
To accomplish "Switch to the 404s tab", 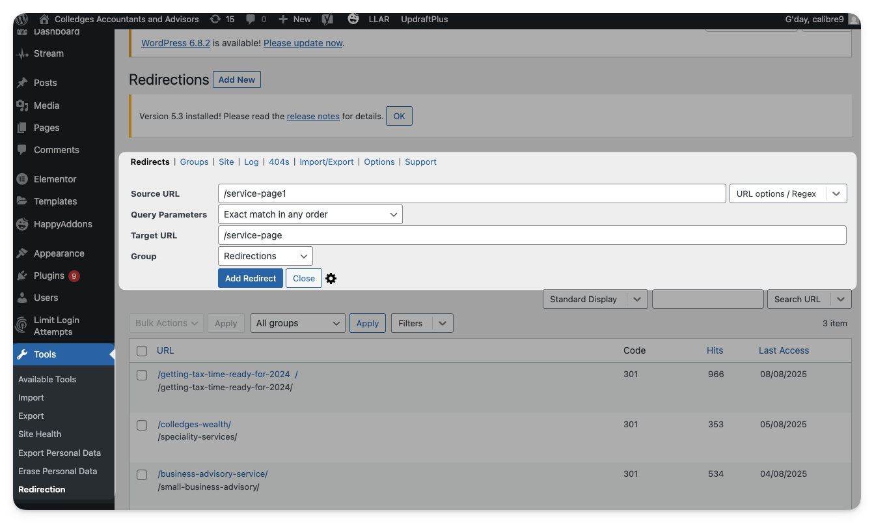I will (x=279, y=162).
